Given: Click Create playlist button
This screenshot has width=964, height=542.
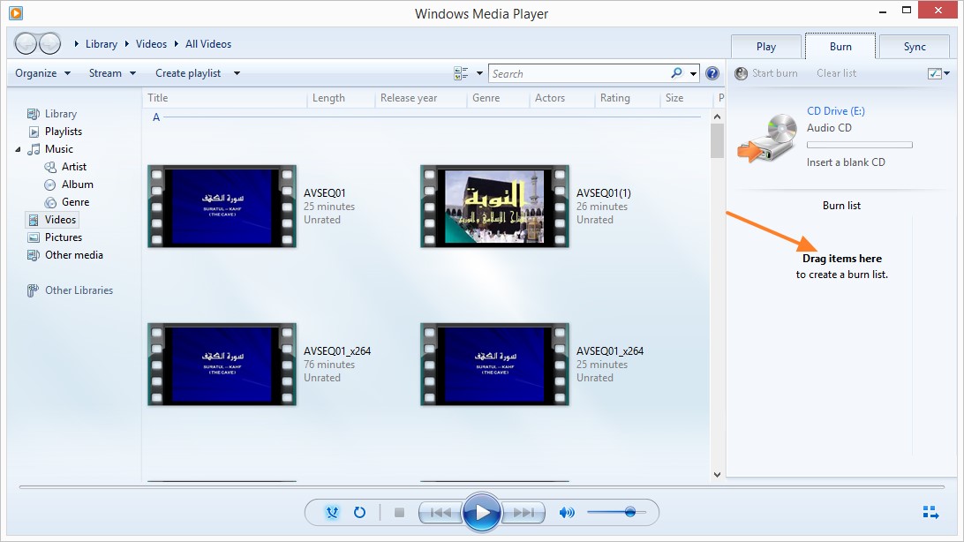Looking at the screenshot, I should [x=188, y=73].
